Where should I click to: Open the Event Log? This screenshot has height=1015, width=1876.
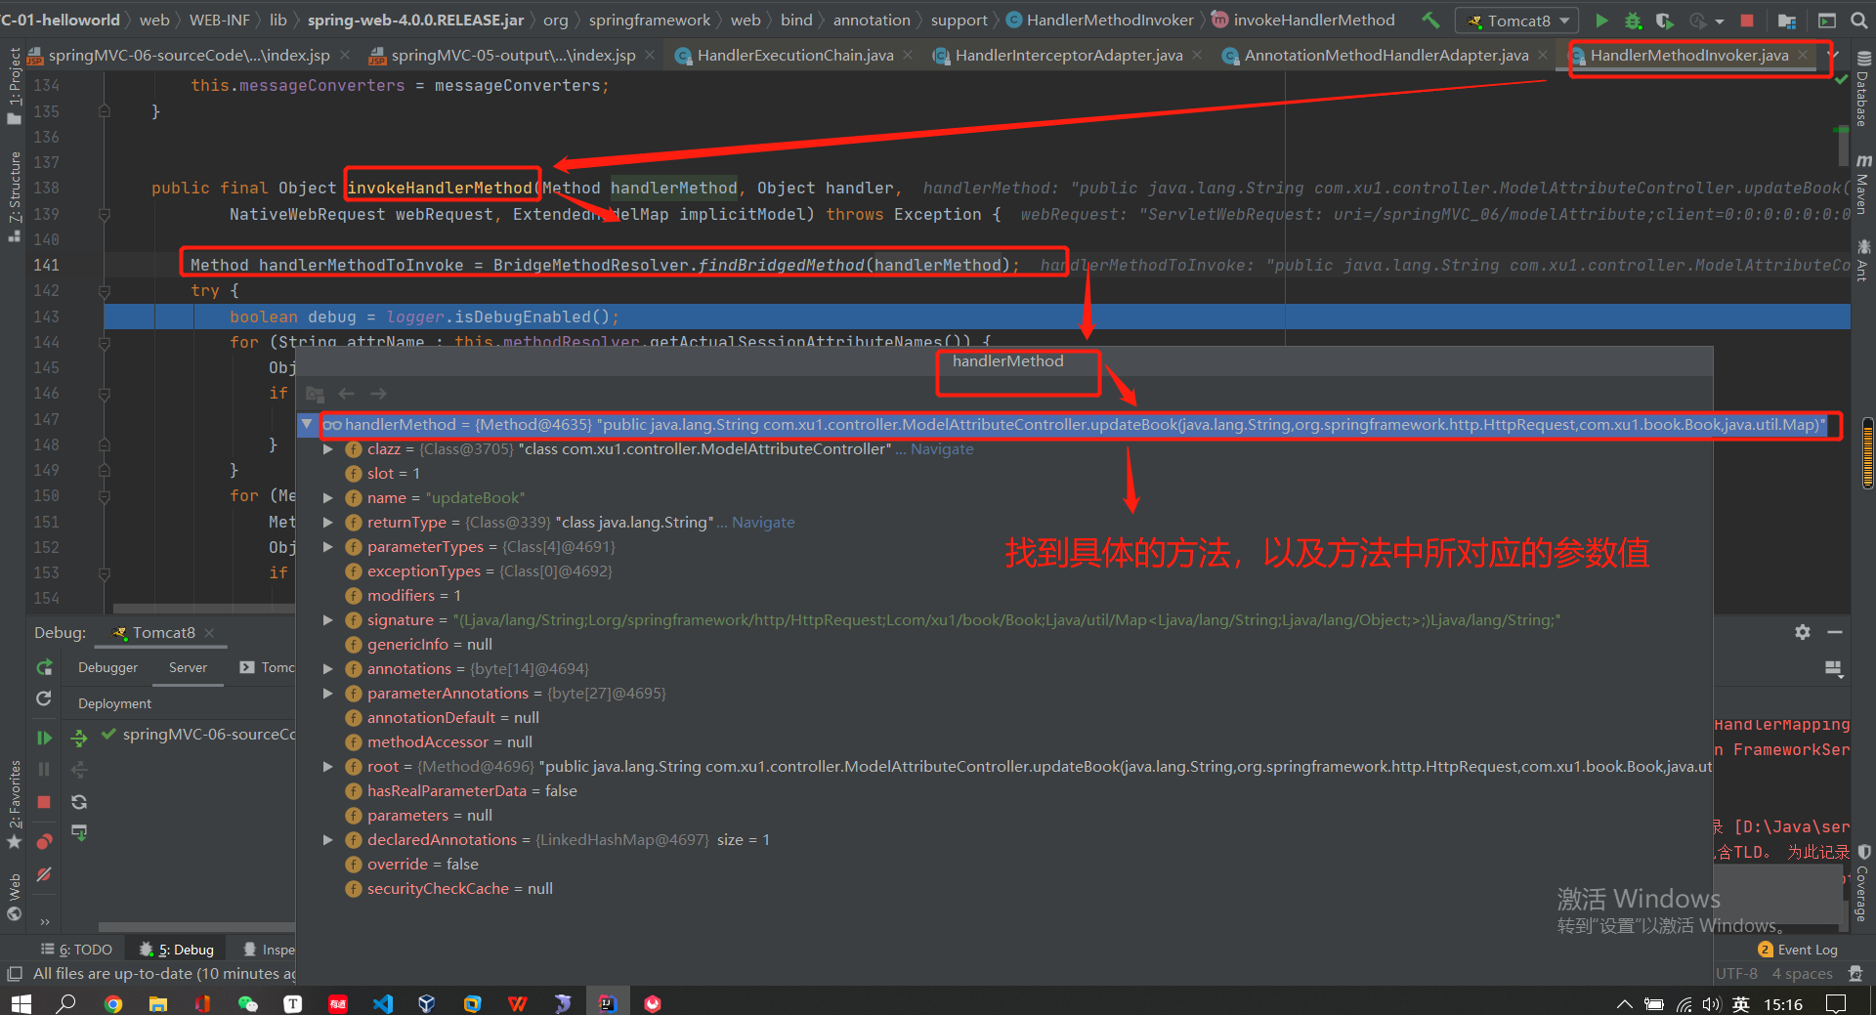click(1798, 950)
